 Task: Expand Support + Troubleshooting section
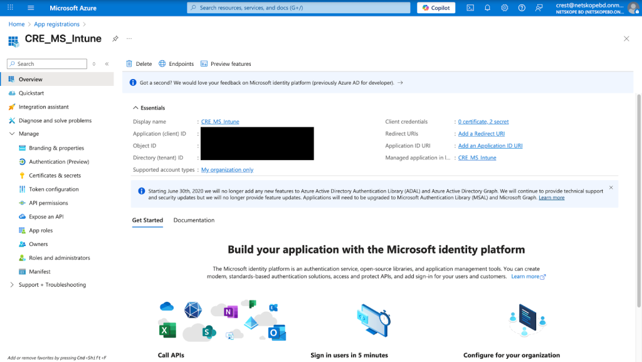(x=12, y=285)
